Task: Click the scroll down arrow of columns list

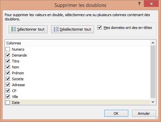Action: click(x=153, y=102)
